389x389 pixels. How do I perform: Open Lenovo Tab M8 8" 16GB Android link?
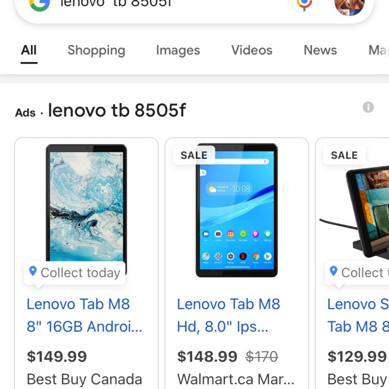(x=84, y=315)
